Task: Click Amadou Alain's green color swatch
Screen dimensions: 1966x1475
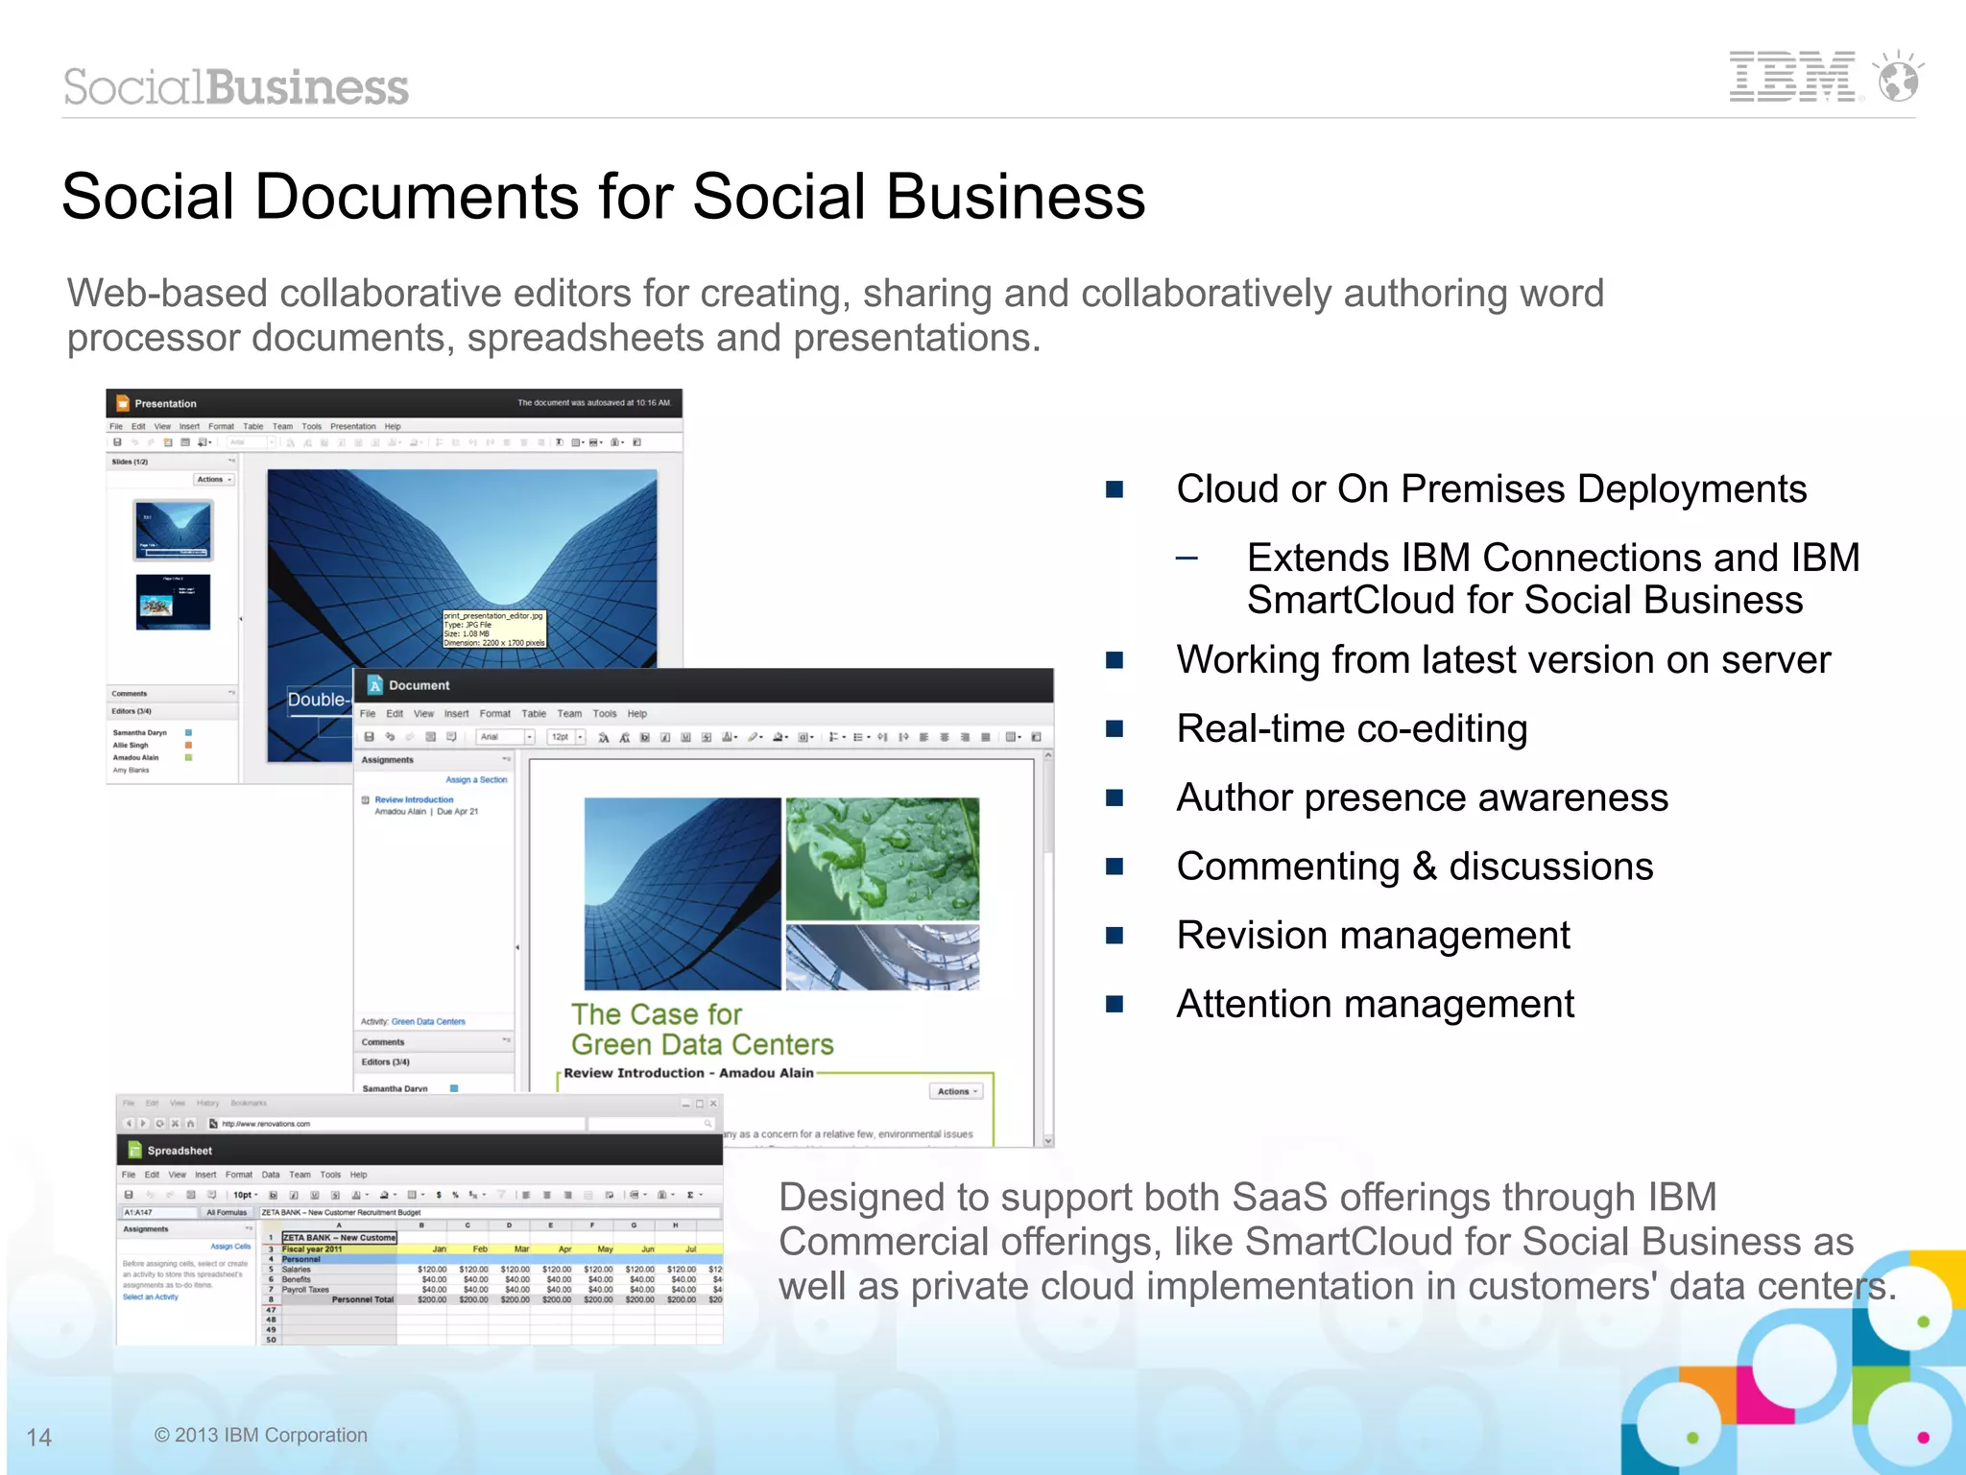Action: (x=188, y=757)
